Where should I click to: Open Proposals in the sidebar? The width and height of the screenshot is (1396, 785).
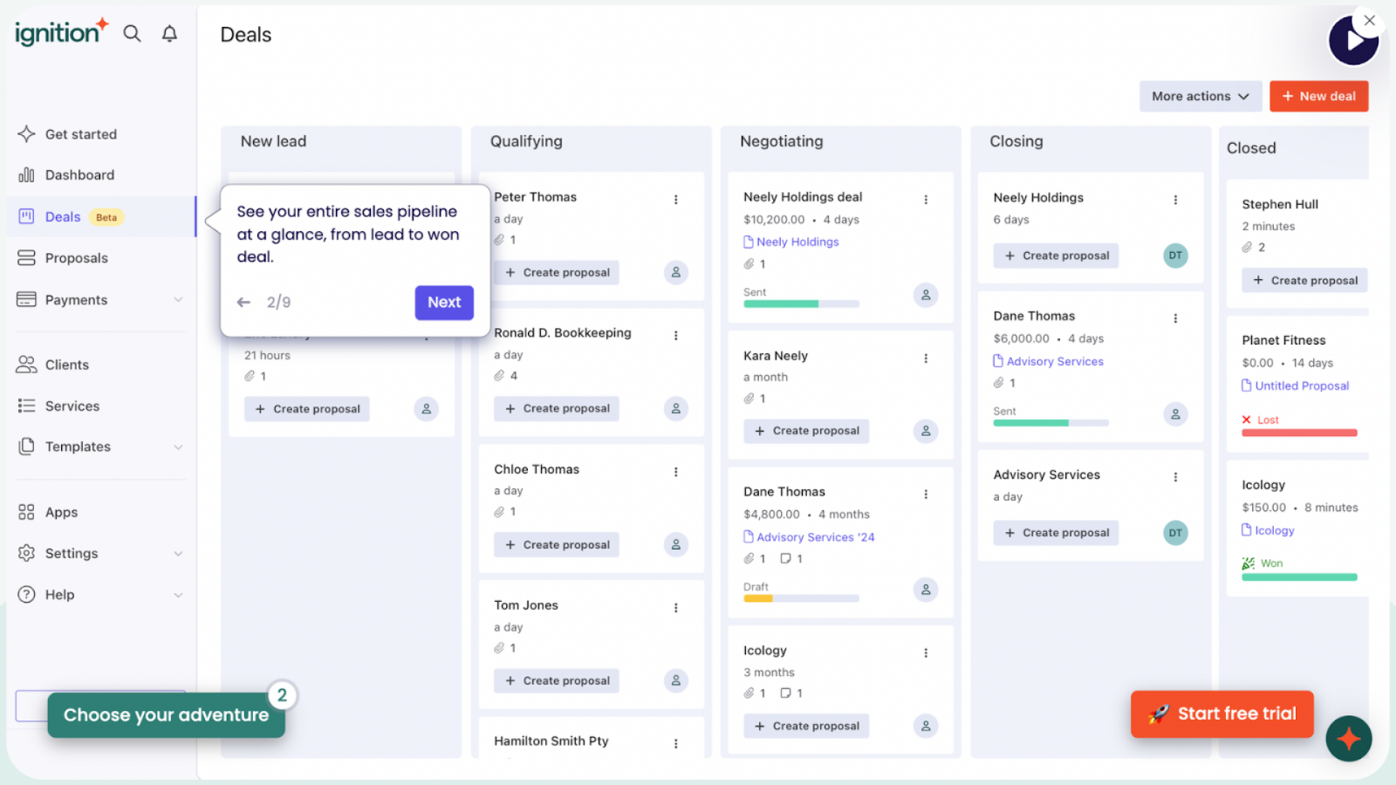click(x=77, y=258)
